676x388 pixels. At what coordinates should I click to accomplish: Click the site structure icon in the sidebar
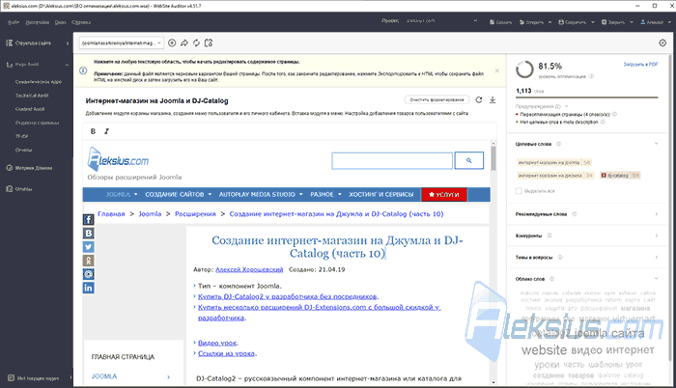click(x=9, y=43)
